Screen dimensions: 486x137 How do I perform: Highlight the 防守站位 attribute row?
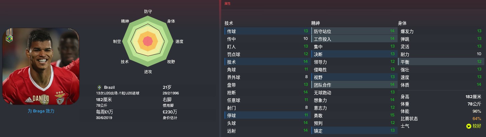[x=353, y=31]
